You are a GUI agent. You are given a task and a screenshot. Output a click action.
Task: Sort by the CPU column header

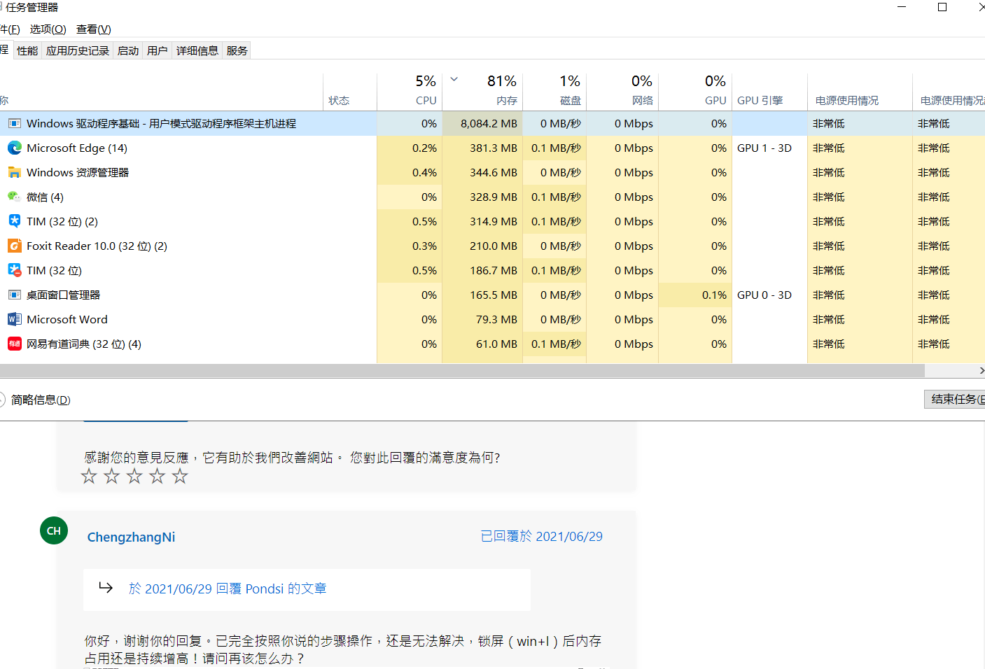pyautogui.click(x=410, y=92)
